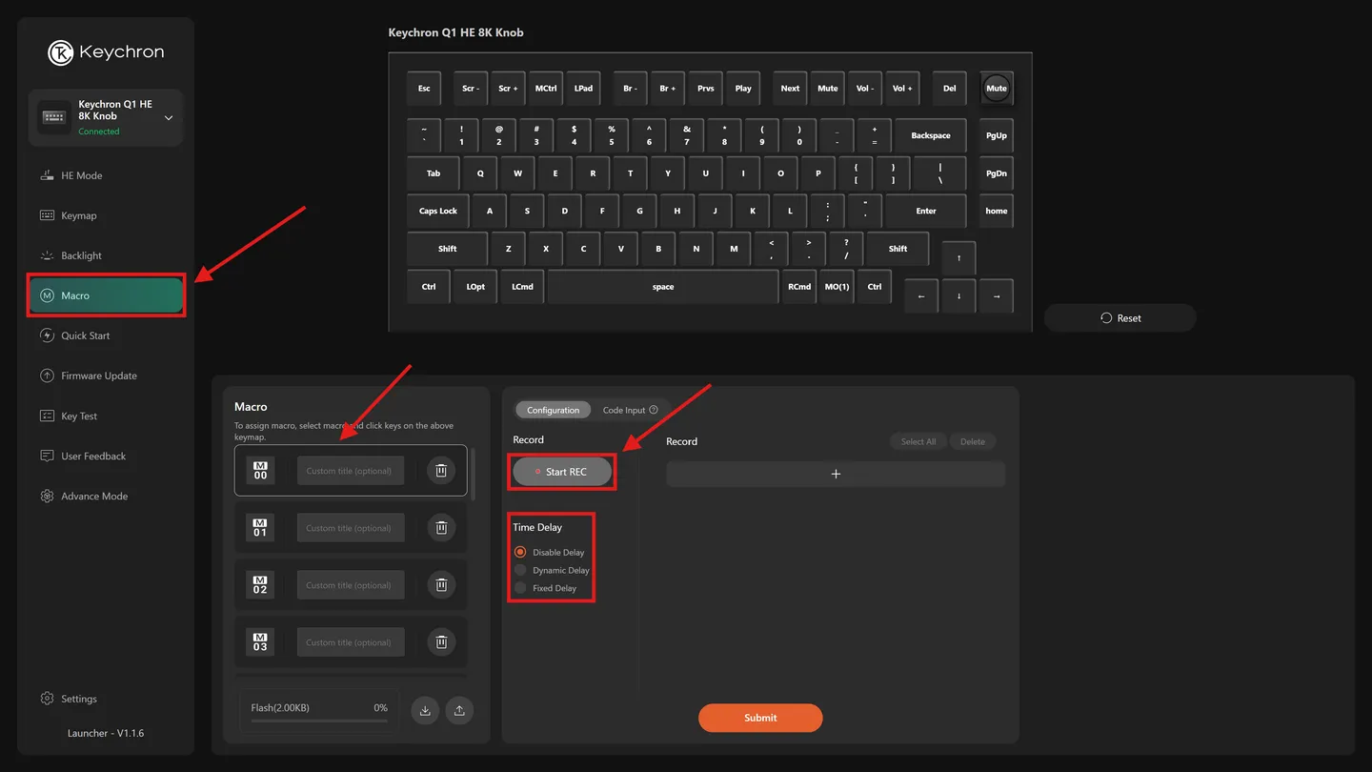Image resolution: width=1372 pixels, height=772 pixels.
Task: Select the Disable Delay radio option
Action: (x=520, y=552)
